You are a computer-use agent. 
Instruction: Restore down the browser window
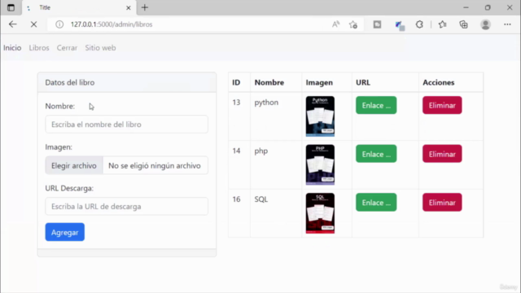click(x=488, y=7)
